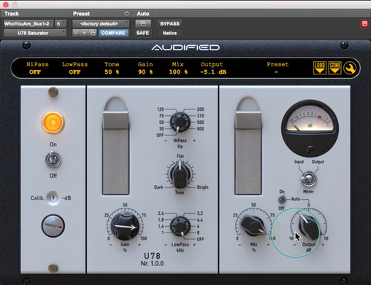Toggle the SAFE automation button
The height and width of the screenshot is (285, 371).
point(142,33)
